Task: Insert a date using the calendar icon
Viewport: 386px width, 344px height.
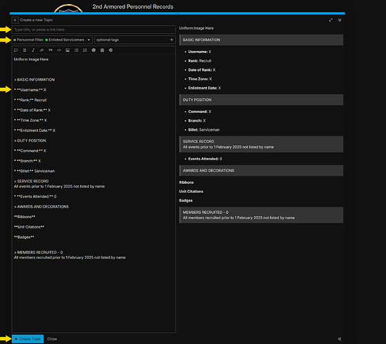Action: 102,50
